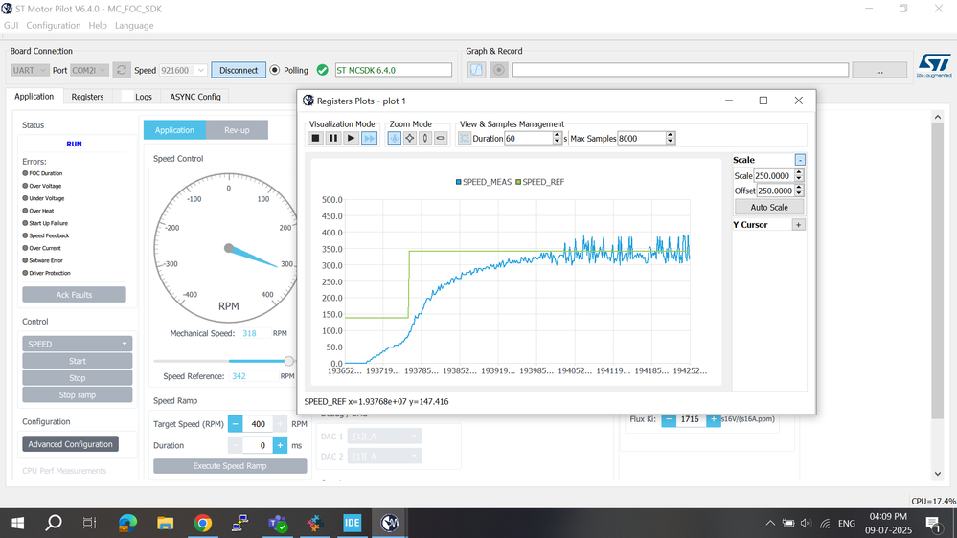Increase Duration value with spinner up

[x=557, y=135]
